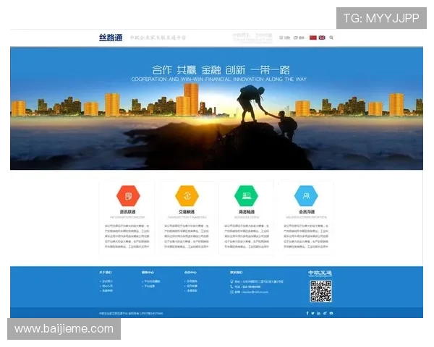The width and height of the screenshot is (434, 347).
Task: Click the location pin icon in footer contact
Action: (231, 281)
